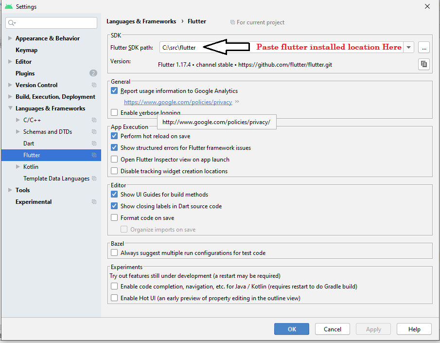This screenshot has height=343, width=440.
Task: Click Languages & Frameworks breadcrumb
Action: (x=141, y=21)
